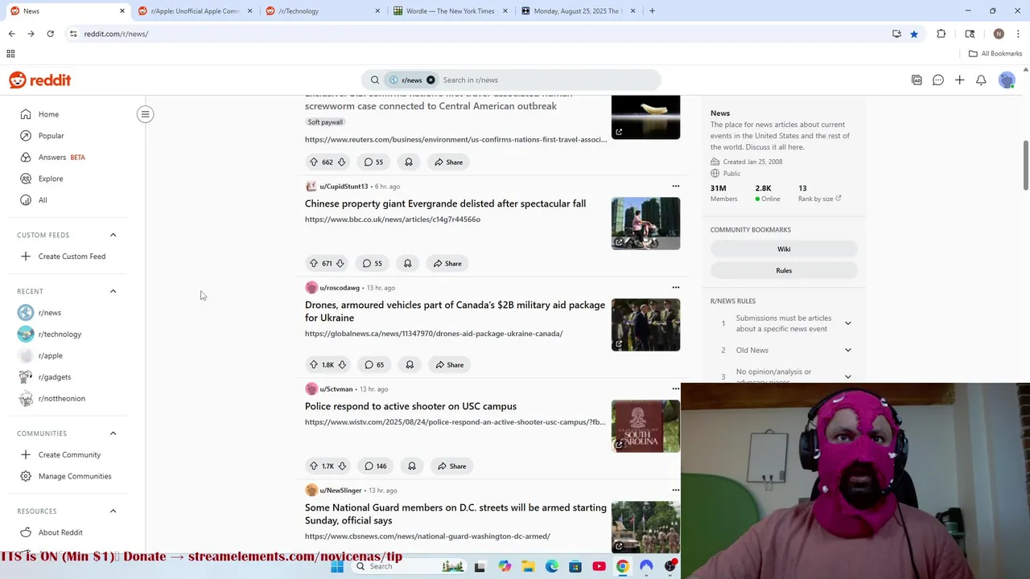Open the Reddit chat icon
1030x579 pixels.
pyautogui.click(x=938, y=80)
